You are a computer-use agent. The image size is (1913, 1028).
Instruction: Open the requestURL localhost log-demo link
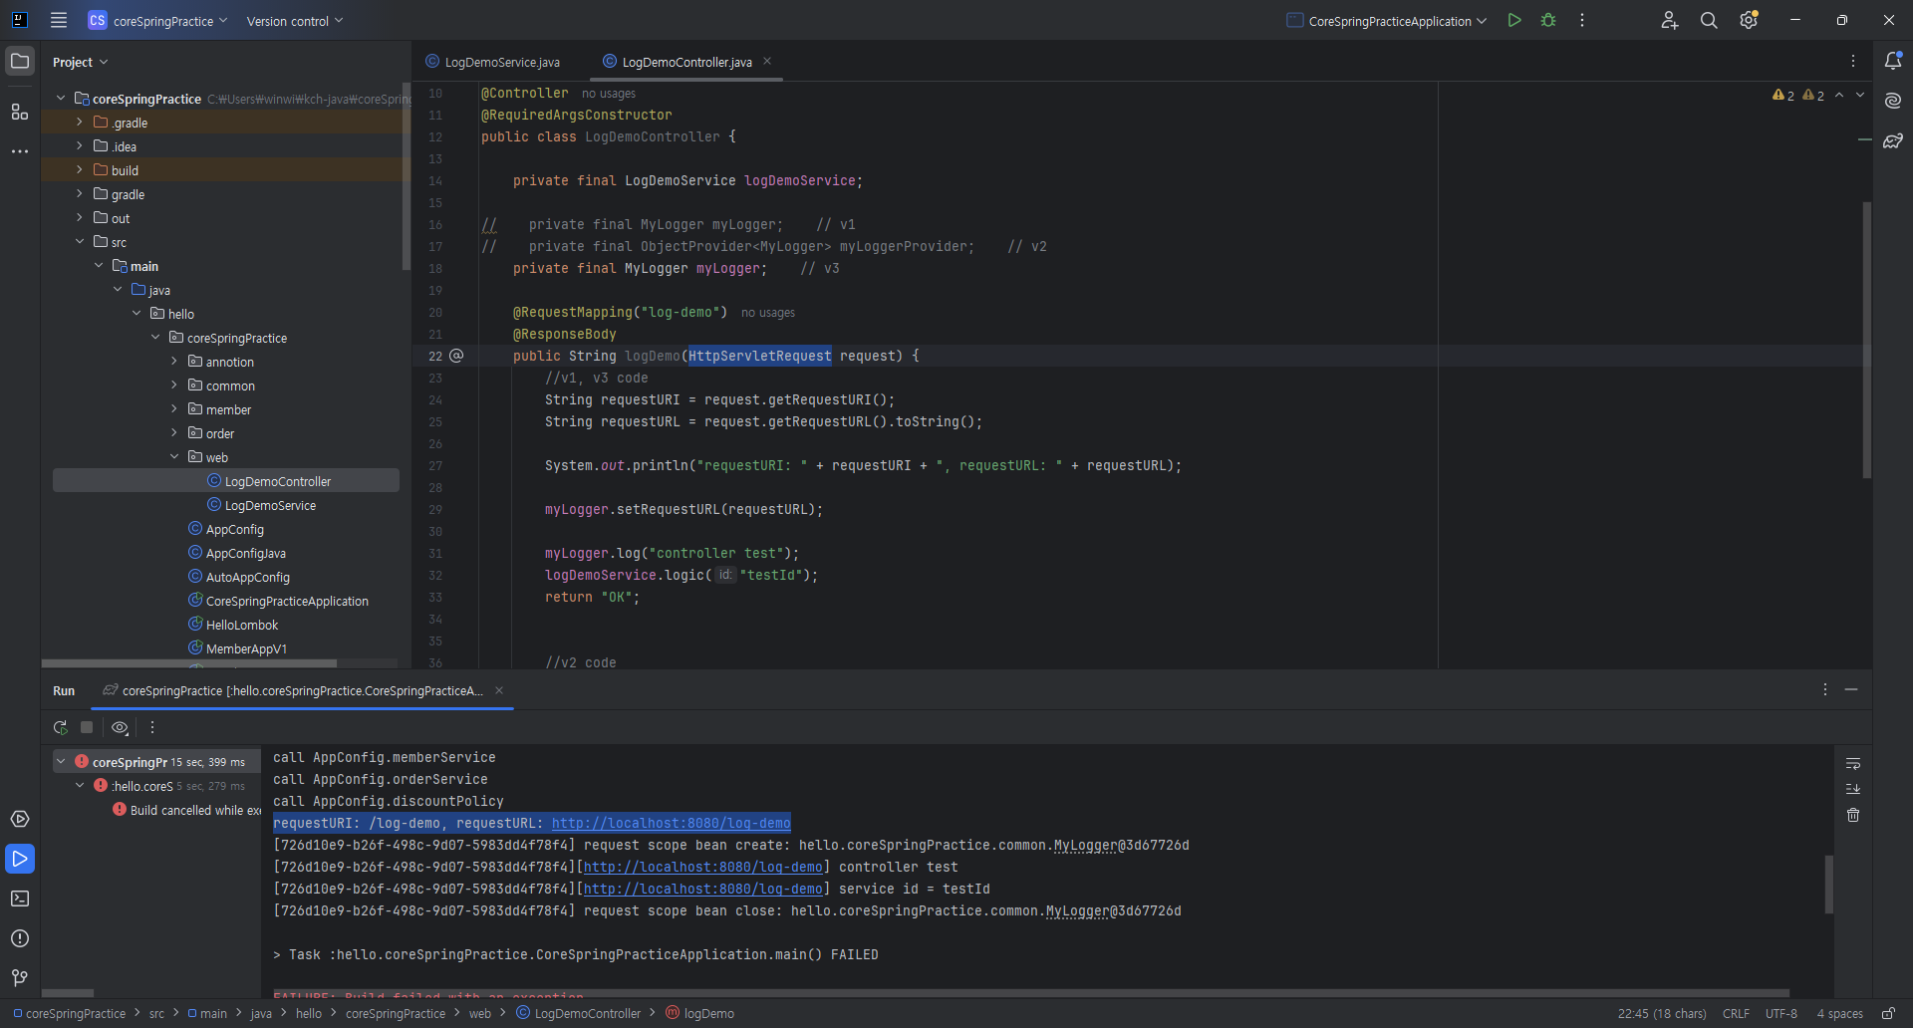[x=671, y=823]
